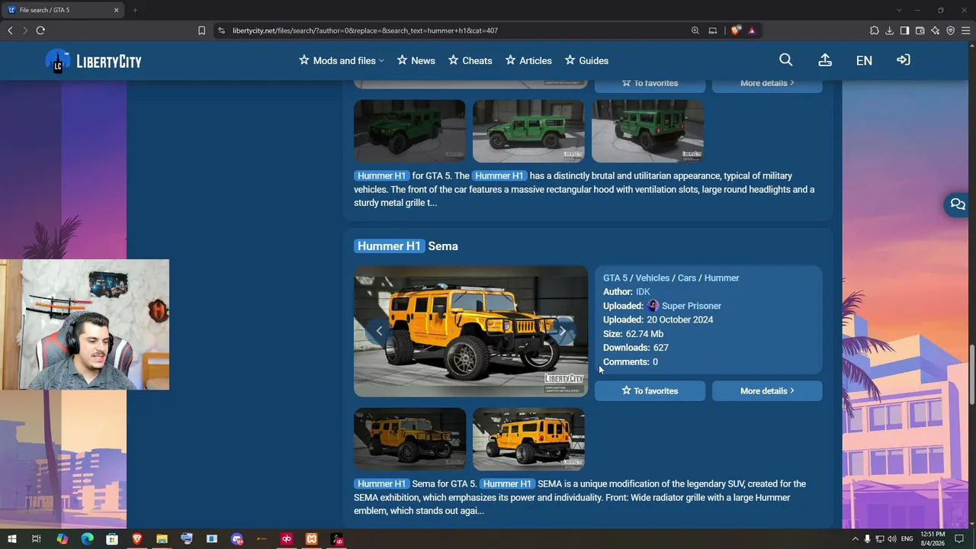976x549 pixels.
Task: Click the GTA 5 breadcrumb link
Action: point(615,278)
